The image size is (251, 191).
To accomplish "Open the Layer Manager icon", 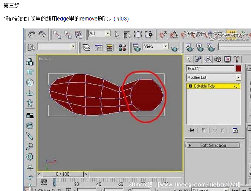I will pyautogui.click(x=86, y=47).
